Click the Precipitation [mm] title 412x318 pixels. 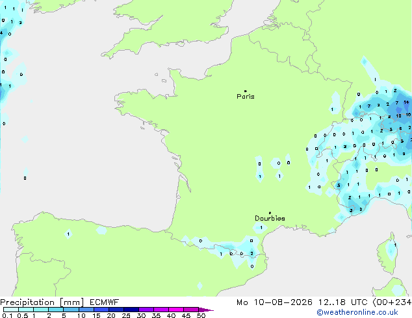[42, 302]
